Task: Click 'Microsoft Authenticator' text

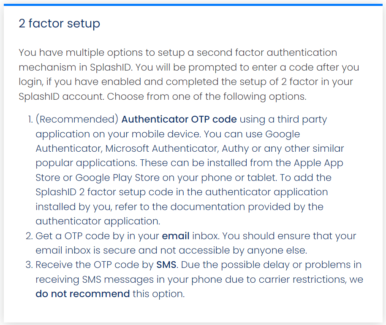Action: coord(161,149)
